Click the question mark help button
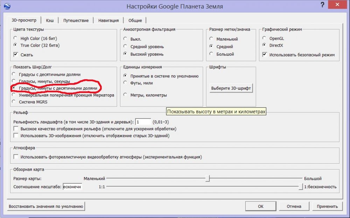This screenshot has height=218, width=350. click(322, 5)
